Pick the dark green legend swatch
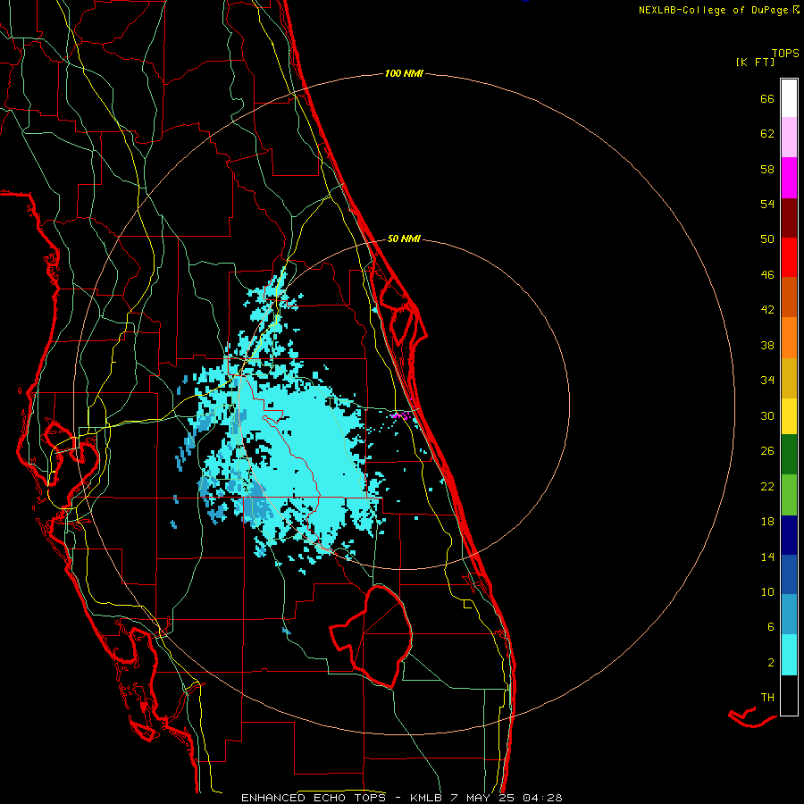Viewport: 804px width, 804px height. [x=789, y=455]
